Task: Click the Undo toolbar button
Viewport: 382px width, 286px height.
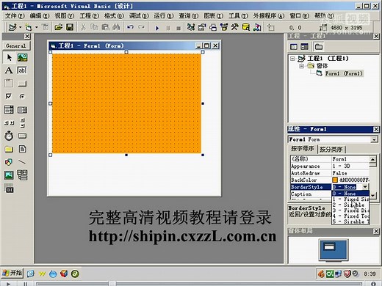Action: [130, 27]
